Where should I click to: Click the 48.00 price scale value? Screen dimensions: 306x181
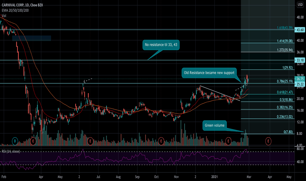[300, 17]
